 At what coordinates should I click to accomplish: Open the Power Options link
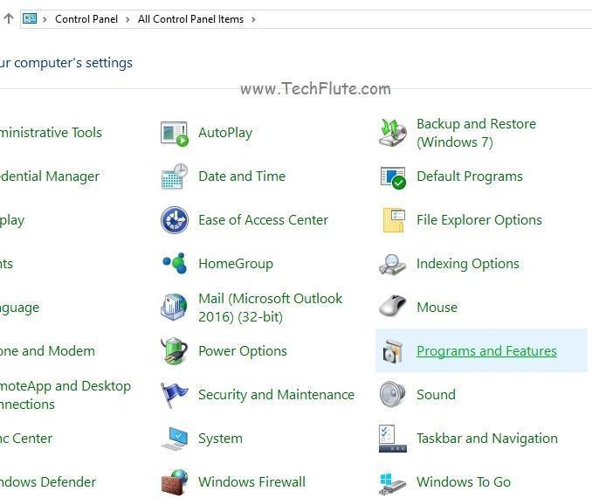[243, 351]
